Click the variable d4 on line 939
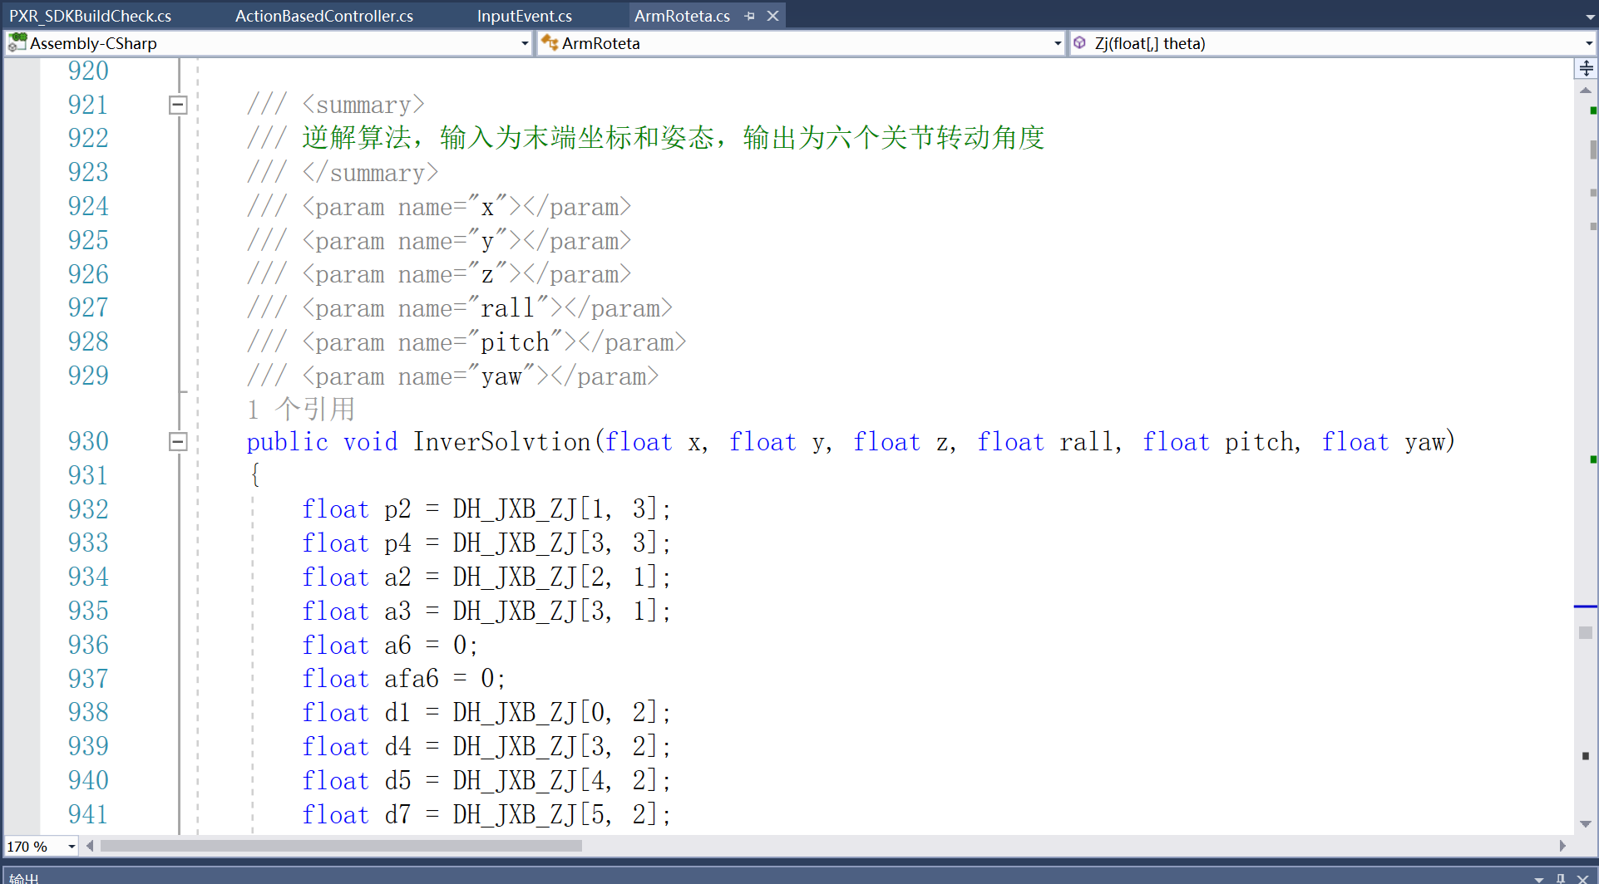 [x=397, y=747]
